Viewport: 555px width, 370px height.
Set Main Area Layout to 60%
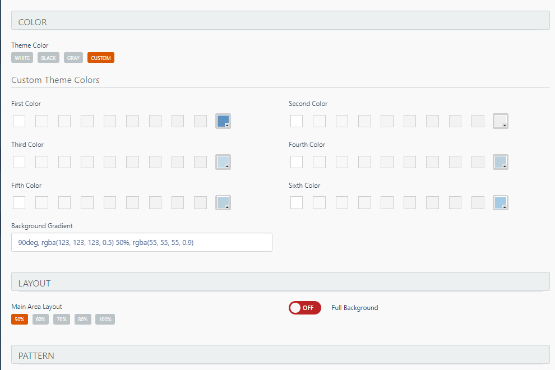(x=41, y=320)
